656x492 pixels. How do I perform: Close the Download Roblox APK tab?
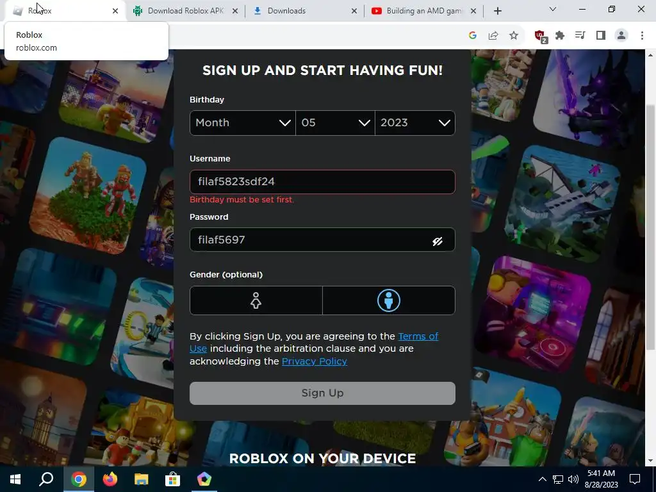(x=234, y=12)
